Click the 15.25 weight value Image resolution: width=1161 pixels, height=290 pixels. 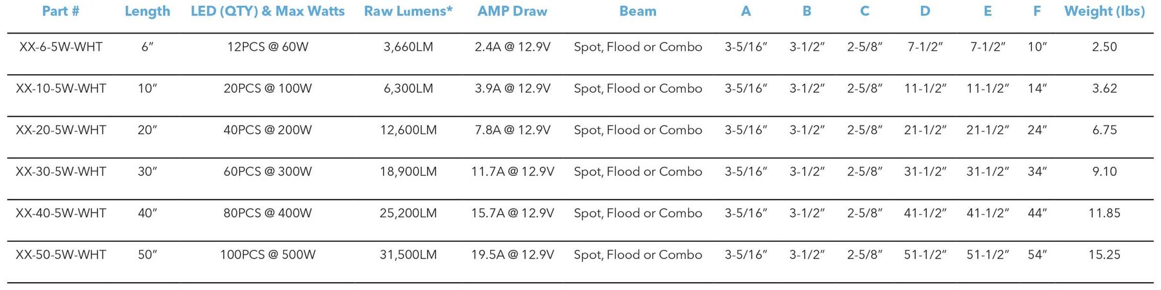[1104, 255]
